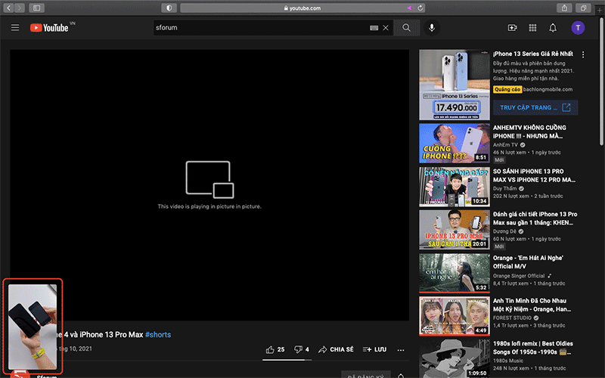
Task: Clear search text with X icon
Action: tap(386, 28)
